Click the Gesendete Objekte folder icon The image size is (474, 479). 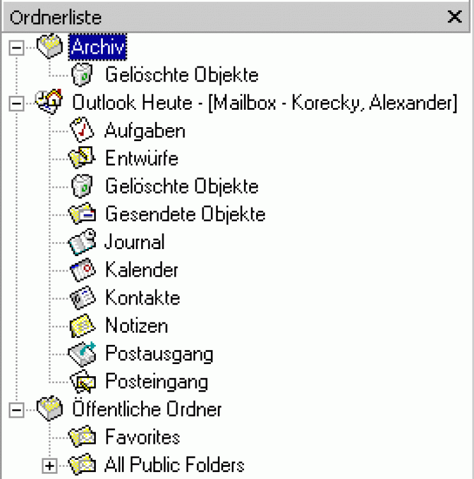[84, 215]
